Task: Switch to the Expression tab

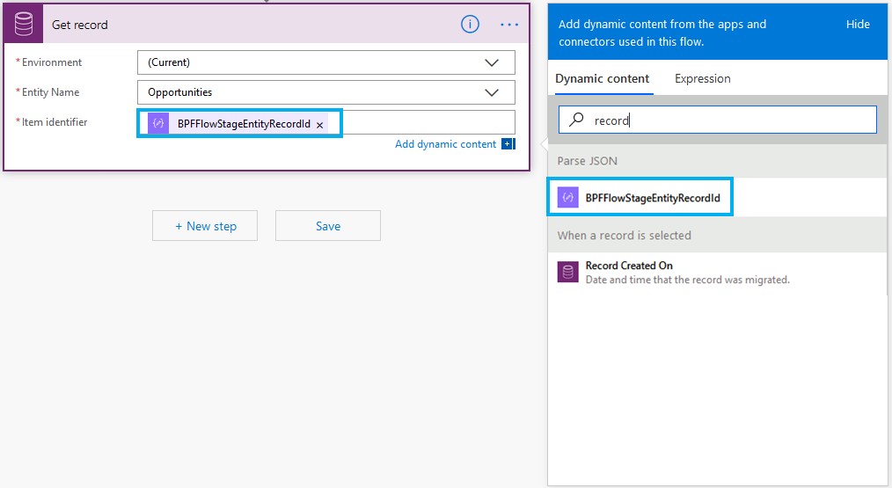Action: [702, 78]
